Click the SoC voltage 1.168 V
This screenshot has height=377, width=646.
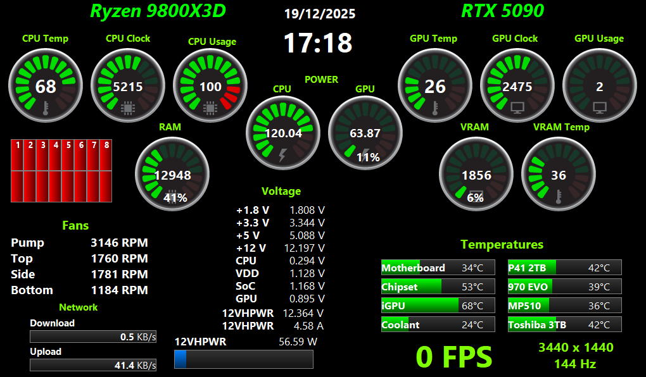click(x=307, y=286)
